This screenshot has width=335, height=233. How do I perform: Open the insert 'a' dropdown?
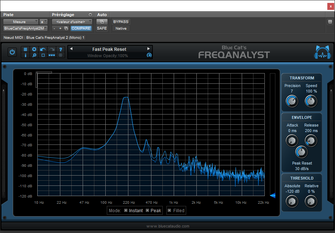click(x=44, y=22)
